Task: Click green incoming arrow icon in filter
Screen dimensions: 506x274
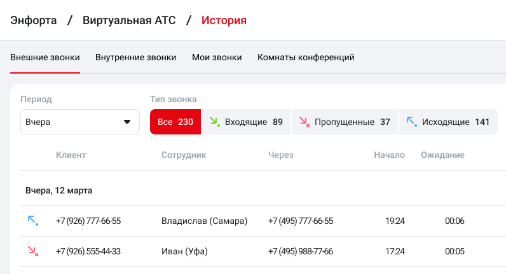Action: pyautogui.click(x=214, y=122)
